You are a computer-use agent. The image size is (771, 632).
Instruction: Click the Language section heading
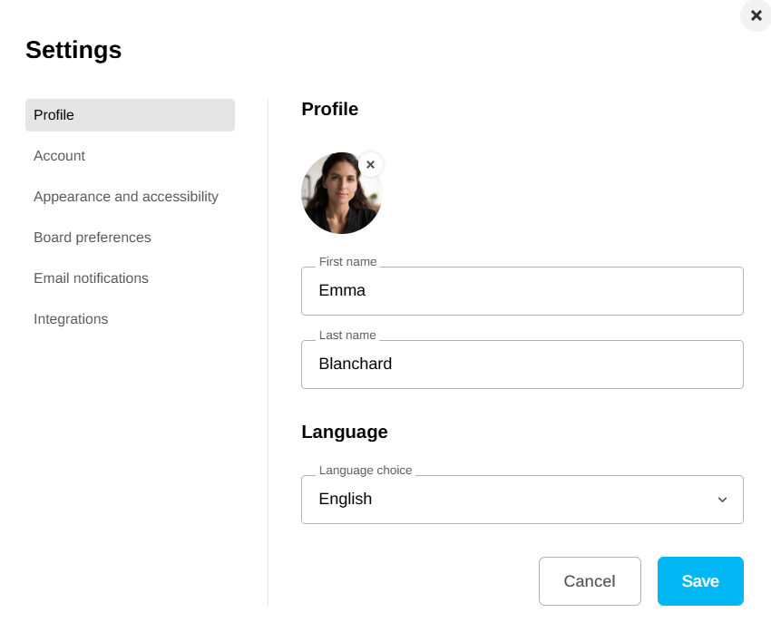coord(345,433)
